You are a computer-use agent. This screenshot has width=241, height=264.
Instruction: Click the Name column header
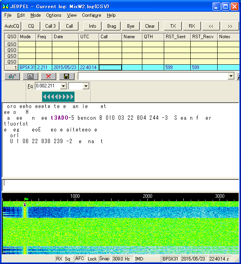[x=132, y=37]
